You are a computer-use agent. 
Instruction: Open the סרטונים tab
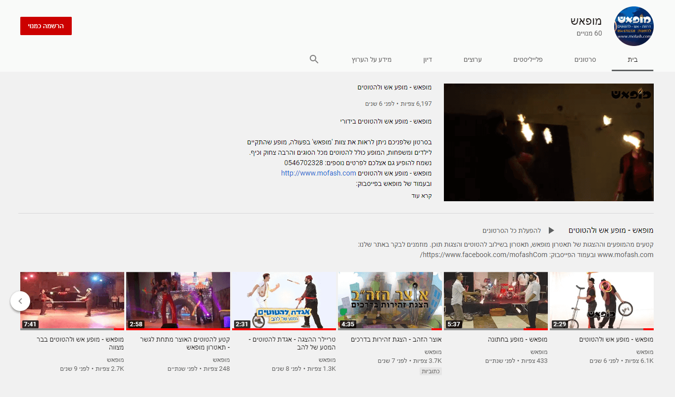coord(585,59)
